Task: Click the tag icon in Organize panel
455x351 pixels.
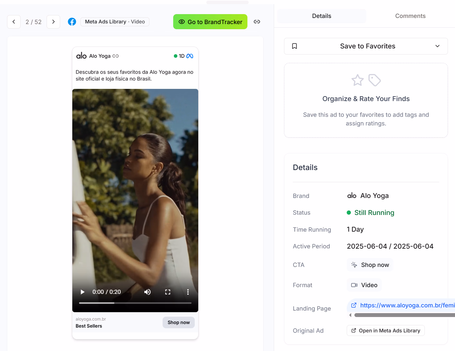Action: tap(375, 80)
